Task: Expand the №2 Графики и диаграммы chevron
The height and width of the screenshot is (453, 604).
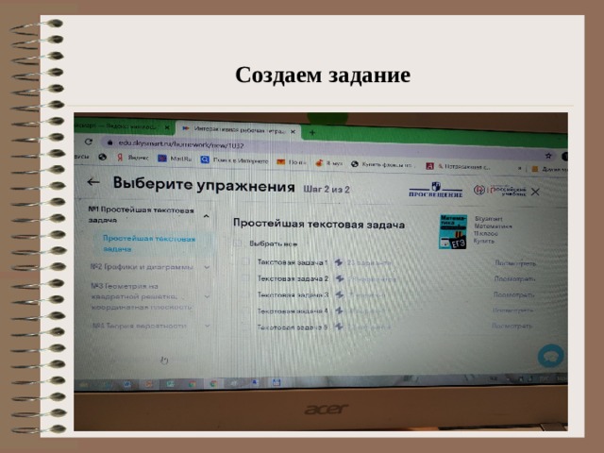Action: tap(207, 267)
